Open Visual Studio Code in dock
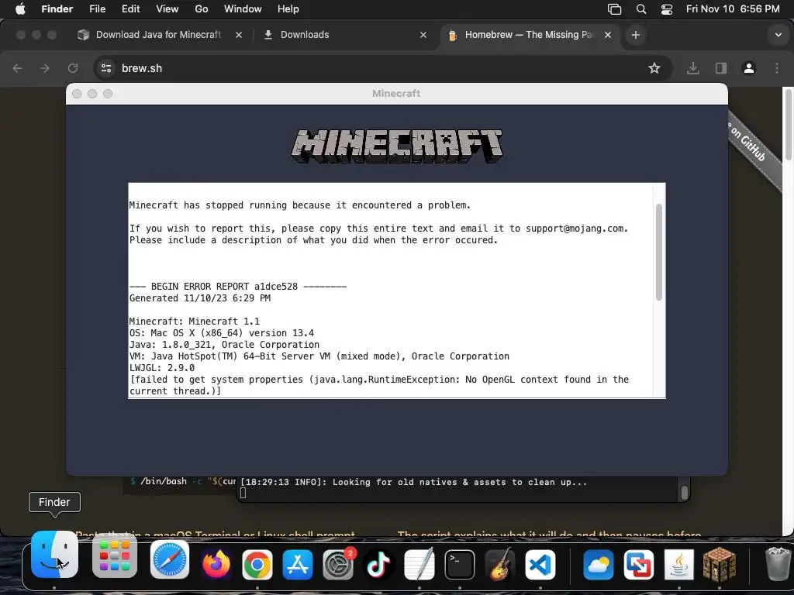794x595 pixels. (x=540, y=564)
